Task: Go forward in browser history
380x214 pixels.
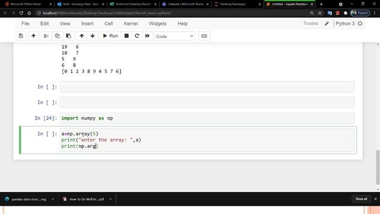Action: [x=13, y=13]
